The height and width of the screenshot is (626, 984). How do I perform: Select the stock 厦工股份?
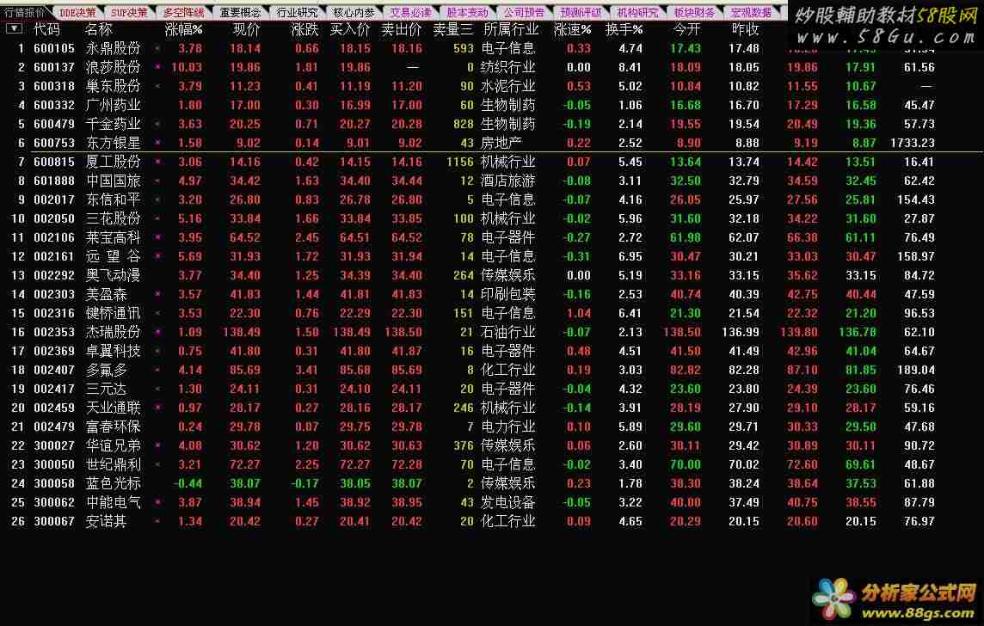pos(113,162)
